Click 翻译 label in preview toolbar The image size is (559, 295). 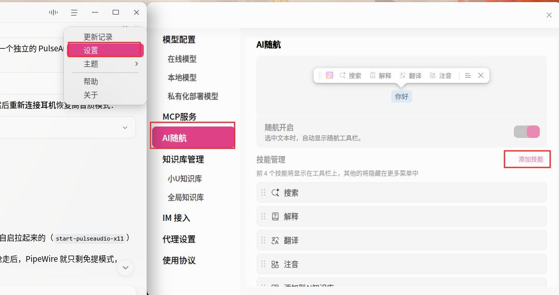pos(415,76)
